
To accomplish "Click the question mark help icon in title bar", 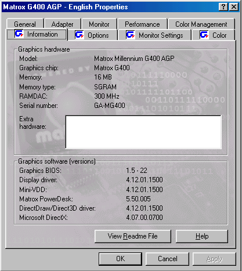I will tap(223, 7).
